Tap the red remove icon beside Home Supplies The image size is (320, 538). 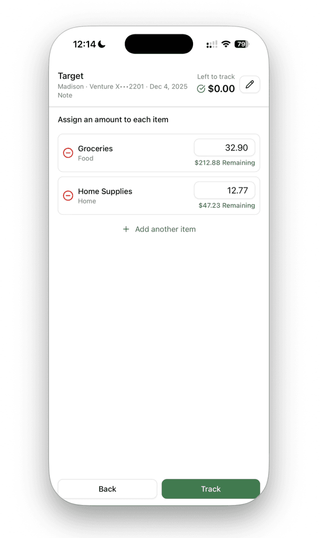coord(68,195)
